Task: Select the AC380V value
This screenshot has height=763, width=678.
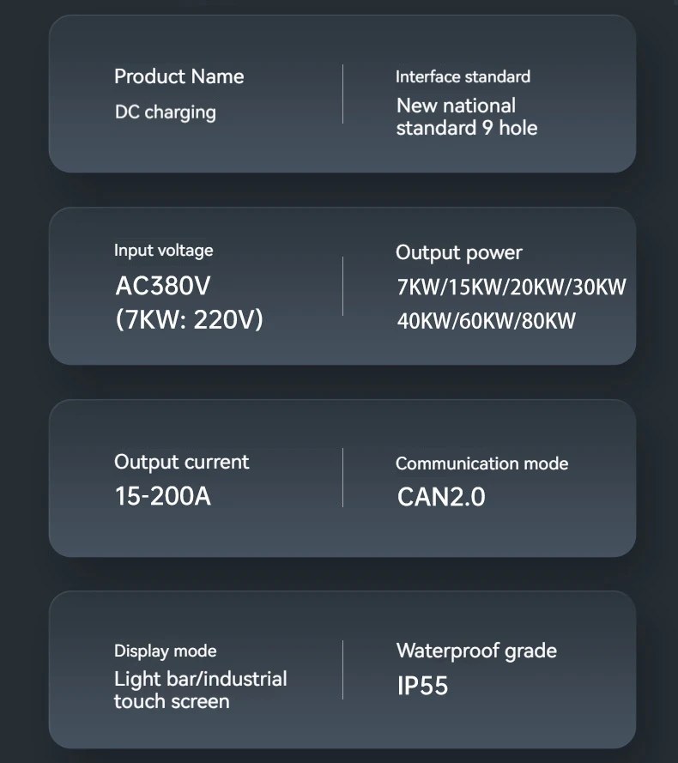Action: pyautogui.click(x=162, y=286)
